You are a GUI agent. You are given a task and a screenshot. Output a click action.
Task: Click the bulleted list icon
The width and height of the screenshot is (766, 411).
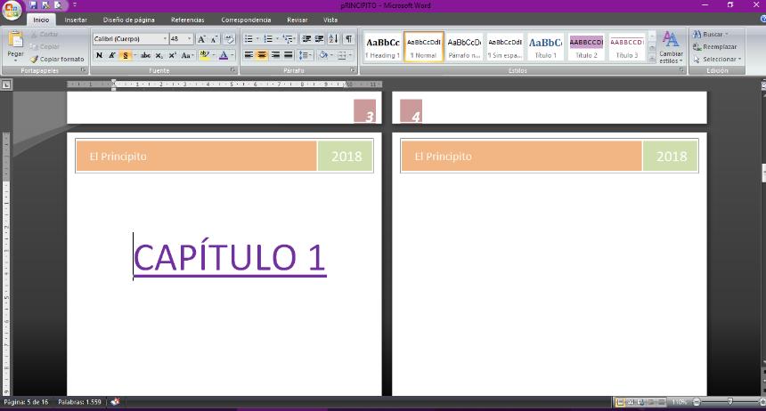[249, 39]
